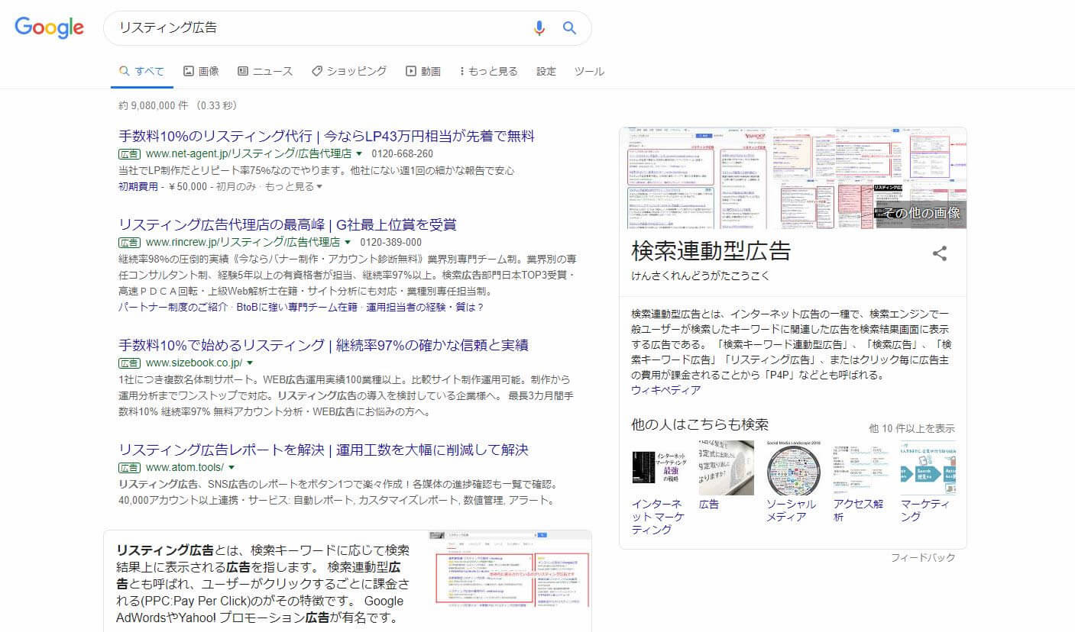Open featured snippet screenshot thumbnail
The height and width of the screenshot is (632, 1075).
click(510, 569)
